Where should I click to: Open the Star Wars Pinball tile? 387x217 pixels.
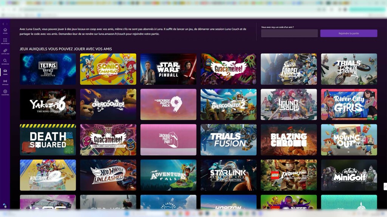point(168,69)
